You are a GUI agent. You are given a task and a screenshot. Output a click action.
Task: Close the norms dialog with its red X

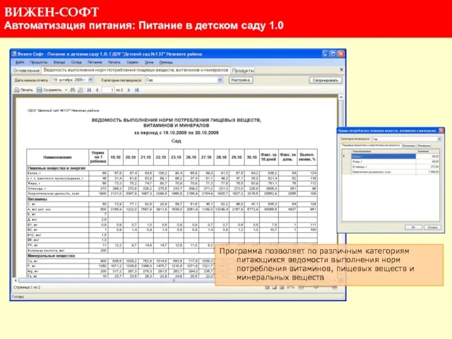click(441, 131)
